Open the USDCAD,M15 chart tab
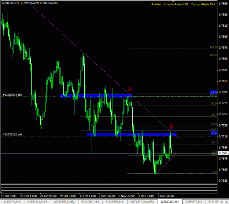 pos(37,202)
